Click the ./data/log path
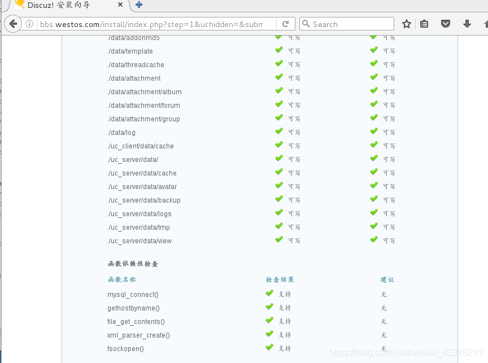Viewport: 488px width, 363px height. 121,133
